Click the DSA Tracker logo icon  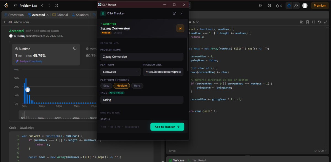click(103, 13)
